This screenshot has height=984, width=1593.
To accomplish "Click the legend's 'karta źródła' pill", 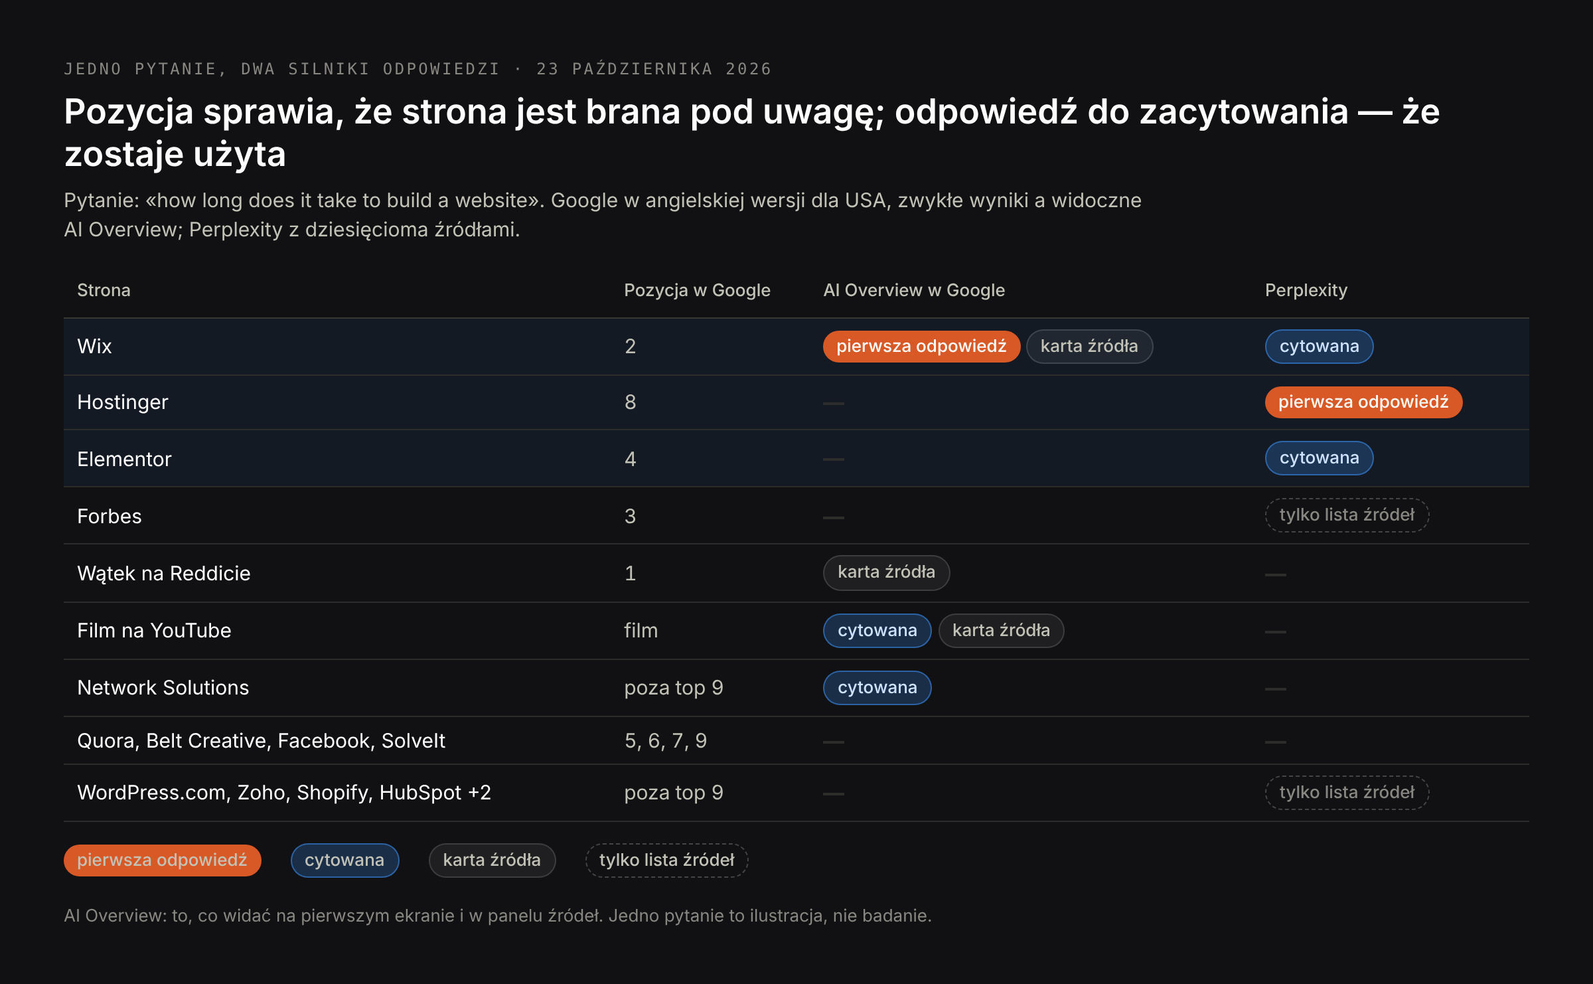I will pos(492,860).
